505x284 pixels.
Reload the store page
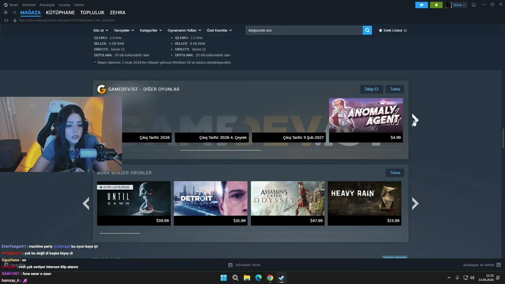click(x=6, y=20)
